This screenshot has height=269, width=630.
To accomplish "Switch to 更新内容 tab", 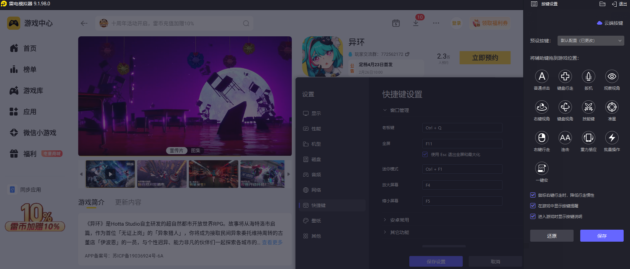I will [128, 202].
